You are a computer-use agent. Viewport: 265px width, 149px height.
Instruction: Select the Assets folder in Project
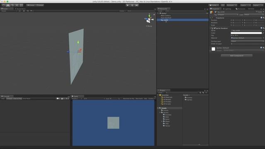tap(169, 108)
